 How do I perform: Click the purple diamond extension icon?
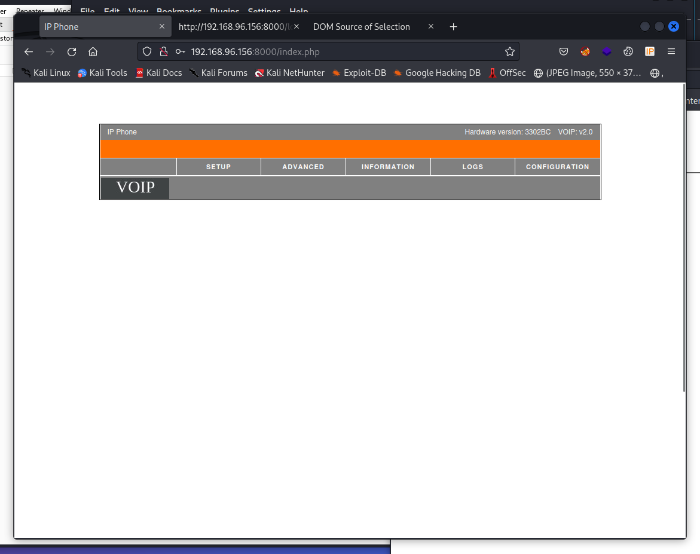click(606, 51)
